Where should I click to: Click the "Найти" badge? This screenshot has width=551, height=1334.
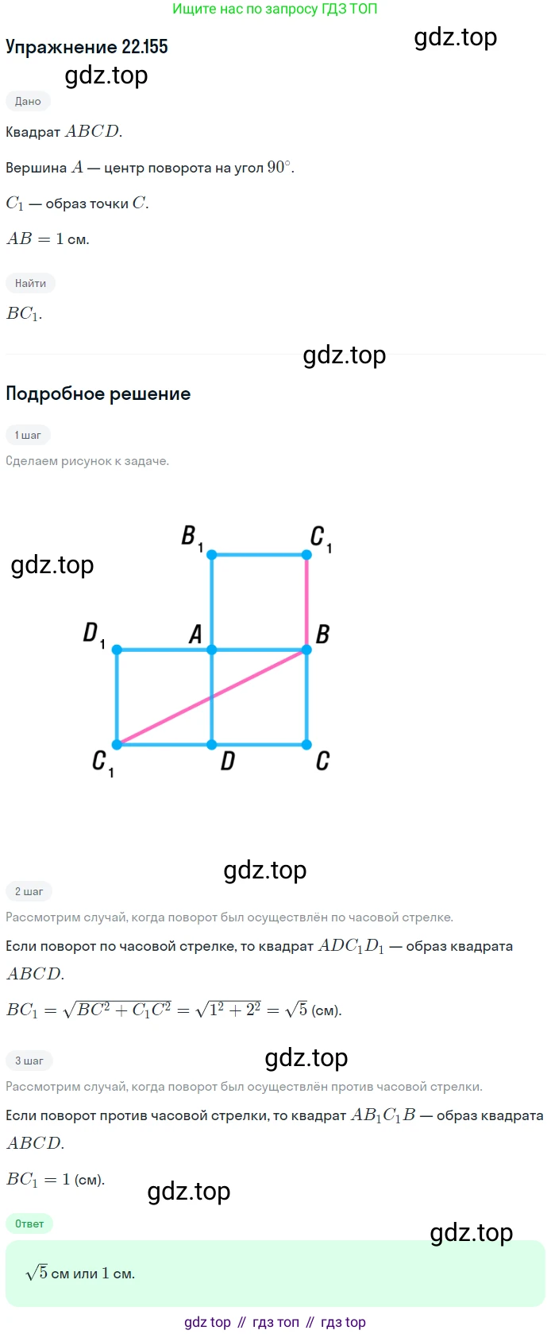coord(30,283)
